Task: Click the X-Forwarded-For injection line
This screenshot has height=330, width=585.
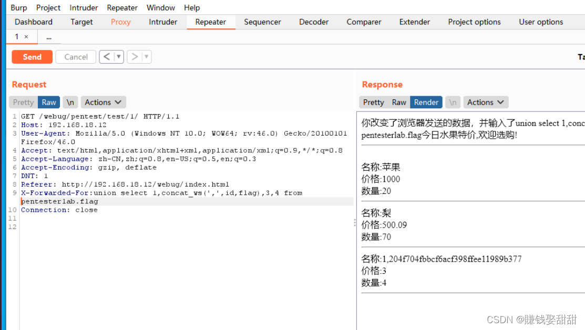Action: click(x=161, y=193)
